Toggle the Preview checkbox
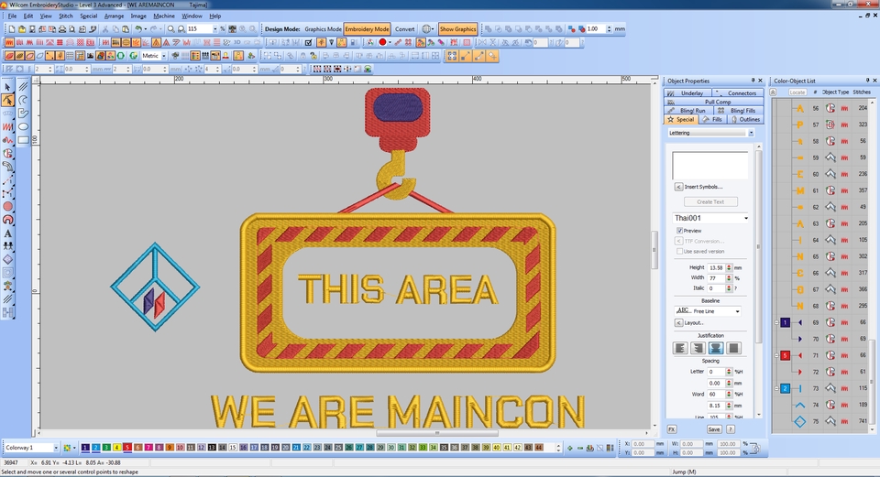Screen dimensions: 880x477 (679, 231)
